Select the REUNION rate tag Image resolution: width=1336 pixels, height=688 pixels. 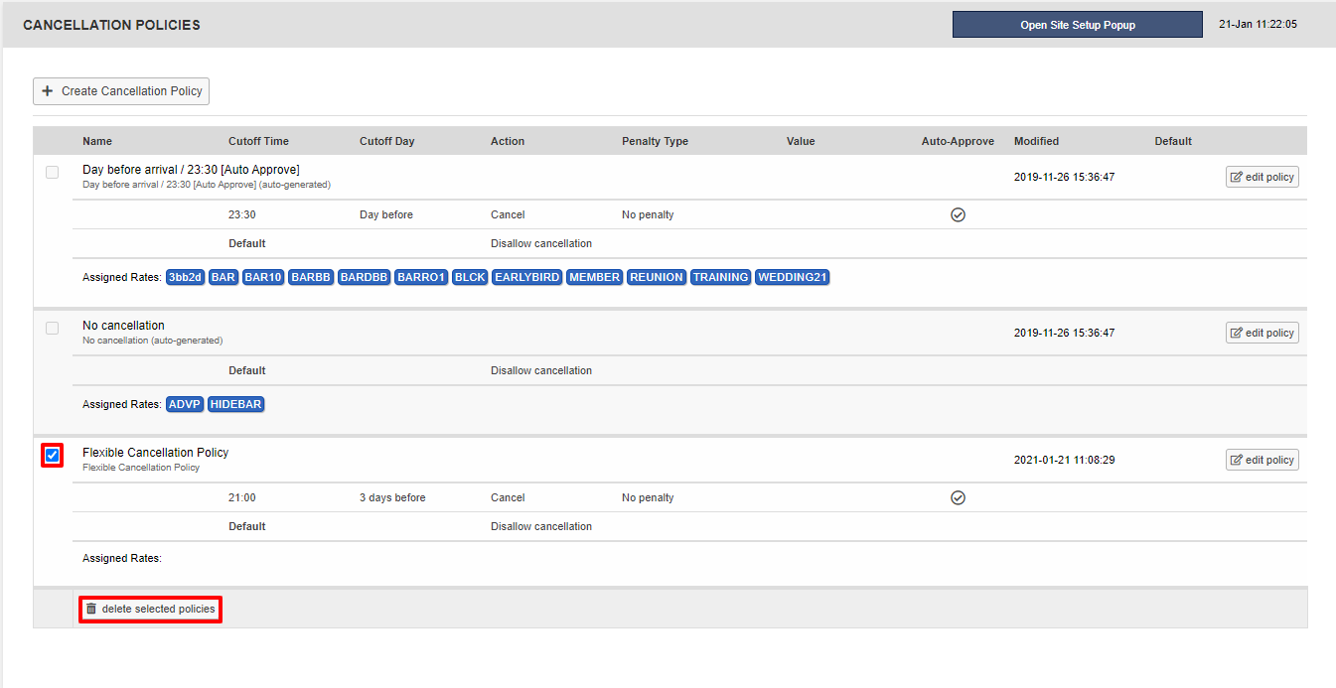[x=657, y=277]
